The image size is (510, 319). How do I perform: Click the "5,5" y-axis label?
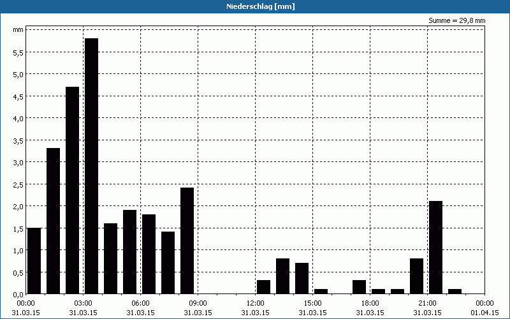(x=18, y=52)
